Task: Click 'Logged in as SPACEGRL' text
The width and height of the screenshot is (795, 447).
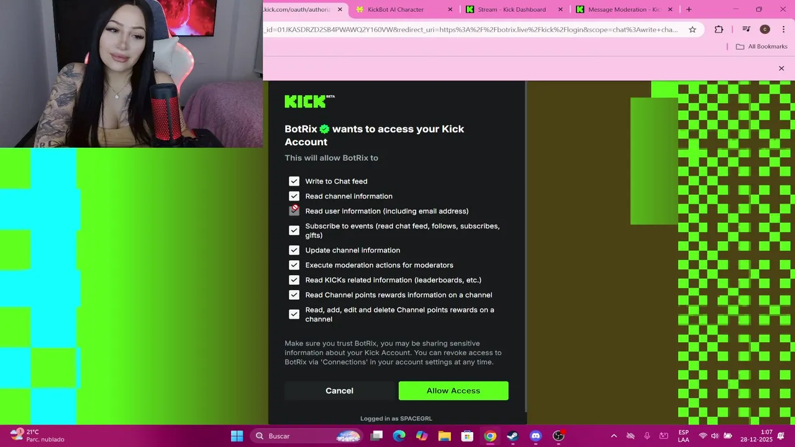Action: tap(396, 418)
